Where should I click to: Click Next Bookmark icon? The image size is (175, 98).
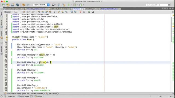63,12
